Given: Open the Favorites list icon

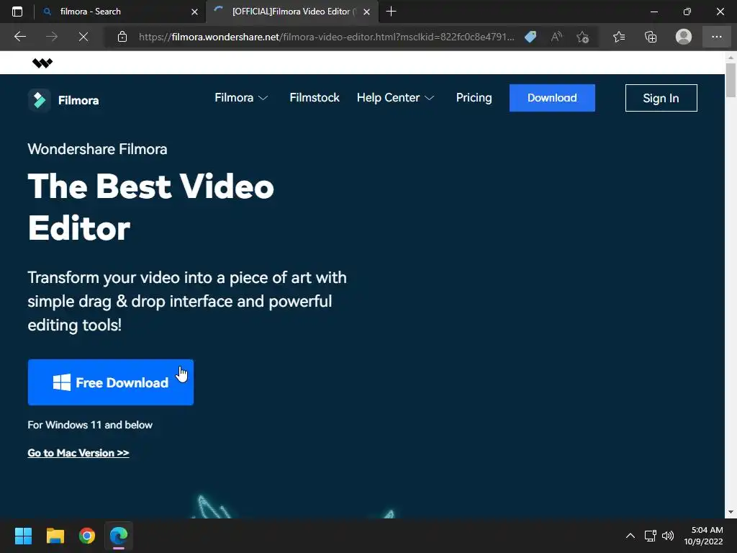Looking at the screenshot, I should pos(619,37).
